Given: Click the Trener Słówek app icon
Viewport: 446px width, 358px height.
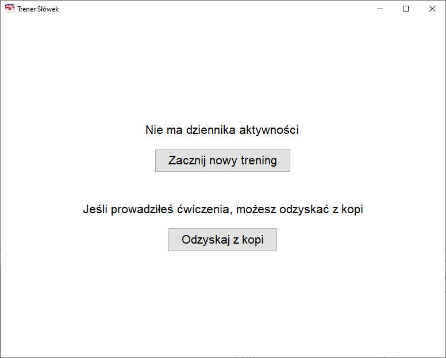Looking at the screenshot, I should [x=10, y=9].
